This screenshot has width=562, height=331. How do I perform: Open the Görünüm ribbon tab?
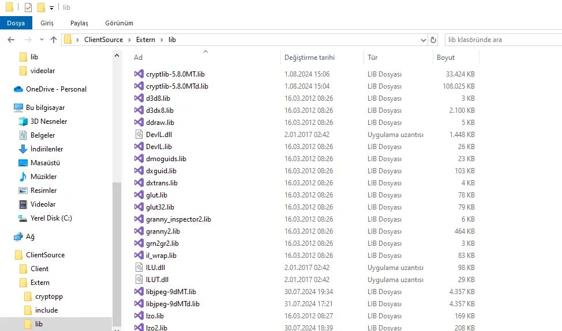pyautogui.click(x=119, y=23)
